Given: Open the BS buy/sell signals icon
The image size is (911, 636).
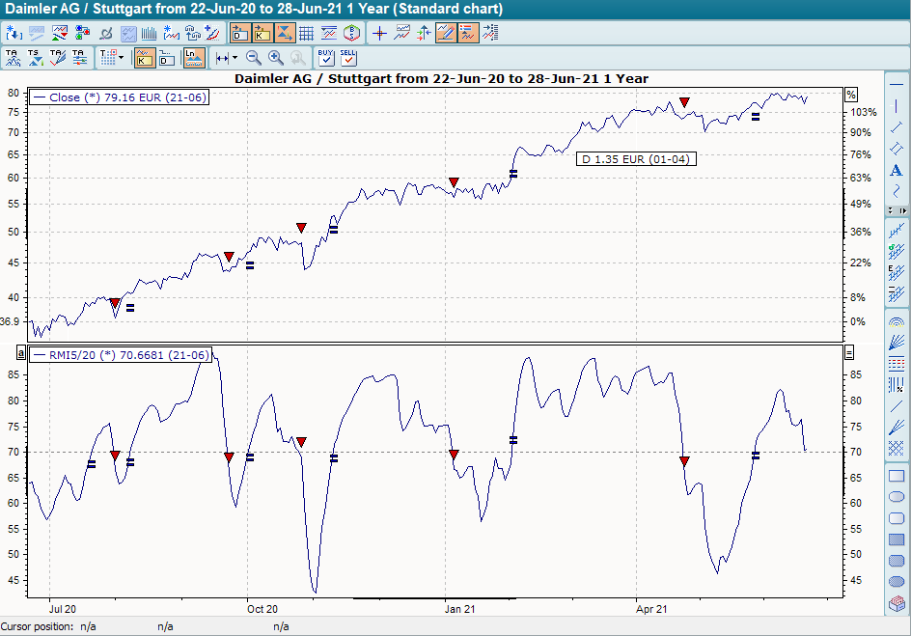Looking at the screenshot, I should 352,32.
